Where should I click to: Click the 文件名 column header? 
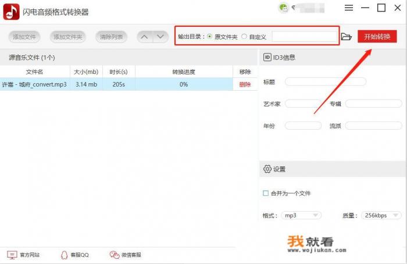(x=35, y=72)
